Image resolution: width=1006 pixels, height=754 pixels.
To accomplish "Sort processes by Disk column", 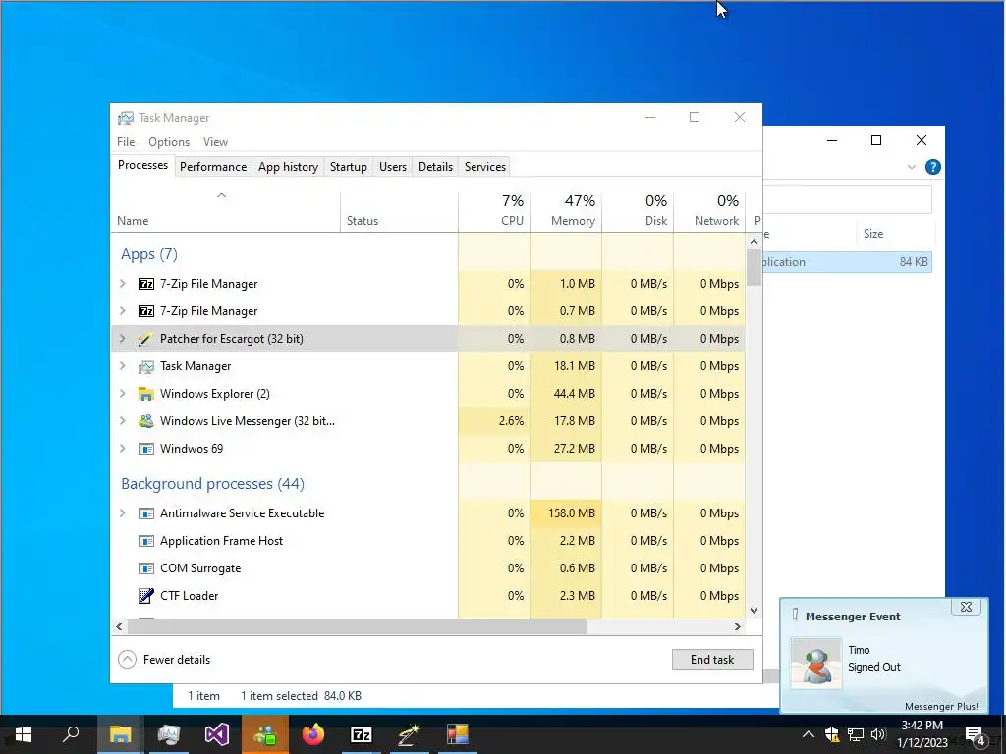I will click(x=638, y=212).
